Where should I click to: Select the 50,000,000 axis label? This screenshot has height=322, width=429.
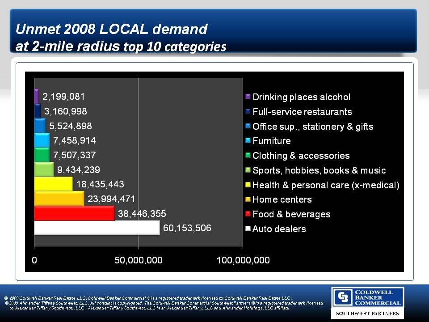(x=138, y=260)
